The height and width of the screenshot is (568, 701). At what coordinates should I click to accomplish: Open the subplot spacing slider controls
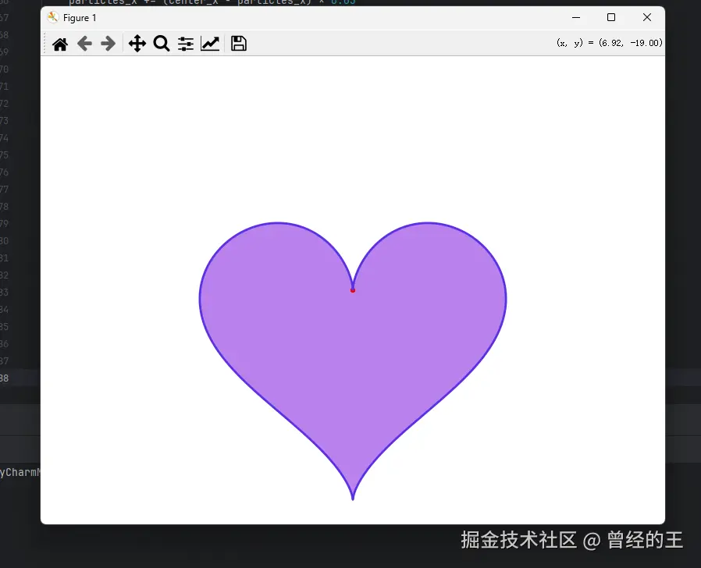186,44
